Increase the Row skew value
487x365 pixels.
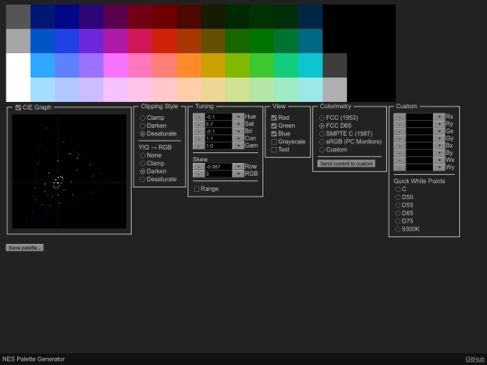tap(238, 167)
